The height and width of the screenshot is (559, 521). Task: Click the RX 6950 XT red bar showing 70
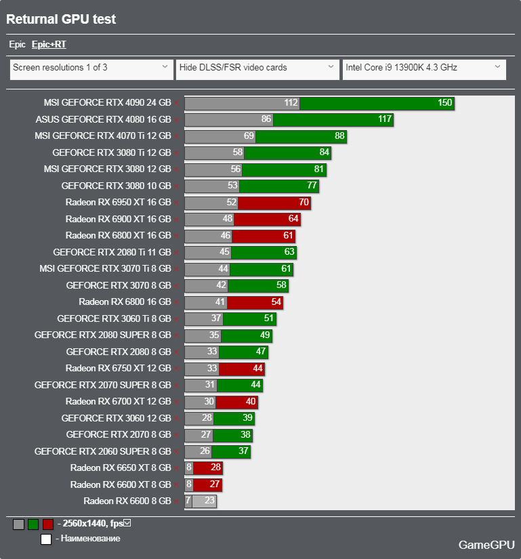pos(274,203)
